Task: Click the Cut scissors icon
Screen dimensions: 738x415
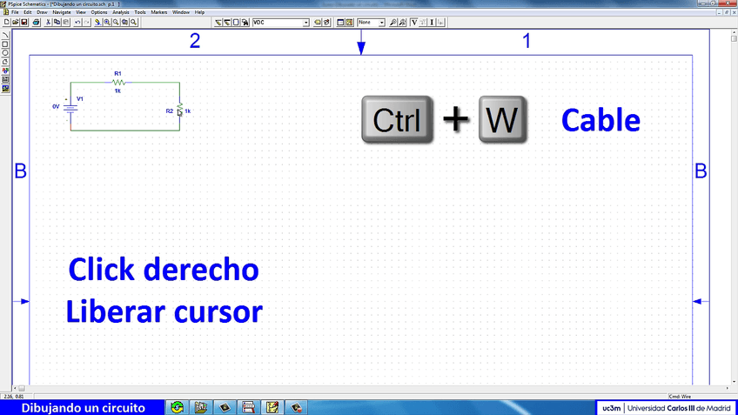Action: [48, 22]
